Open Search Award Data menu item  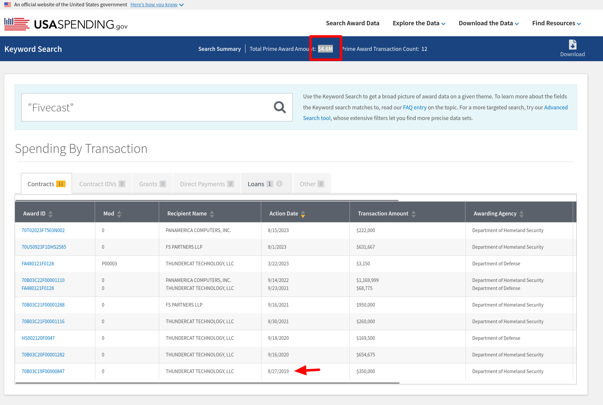(352, 23)
